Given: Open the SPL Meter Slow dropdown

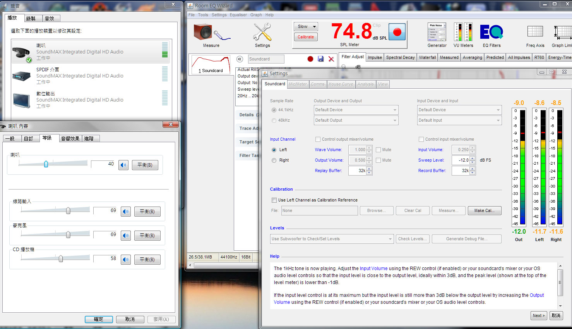Looking at the screenshot, I should coord(306,27).
